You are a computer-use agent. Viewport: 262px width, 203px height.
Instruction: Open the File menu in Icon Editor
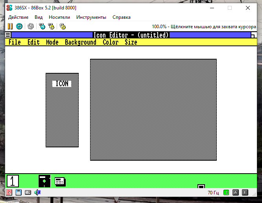point(15,42)
